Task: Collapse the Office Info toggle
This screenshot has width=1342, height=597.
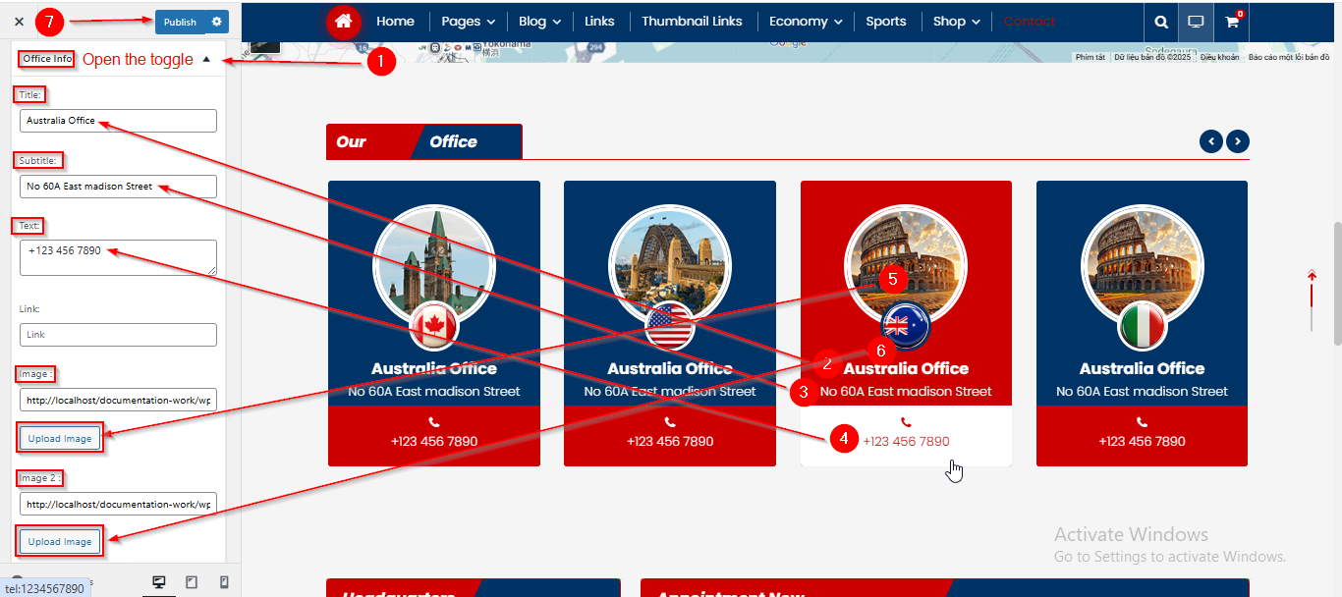Action: click(x=206, y=59)
